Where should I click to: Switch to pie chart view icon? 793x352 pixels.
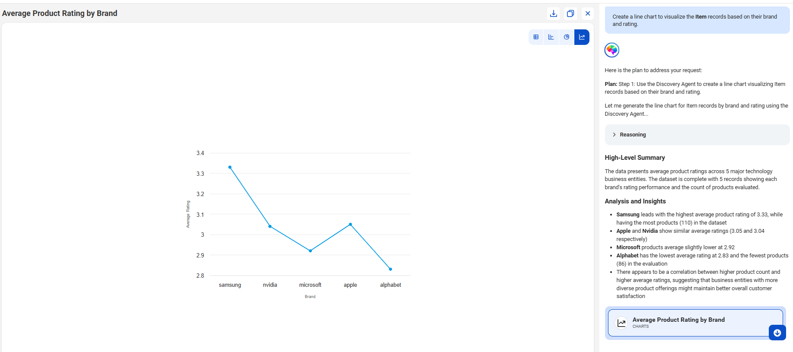tap(567, 37)
